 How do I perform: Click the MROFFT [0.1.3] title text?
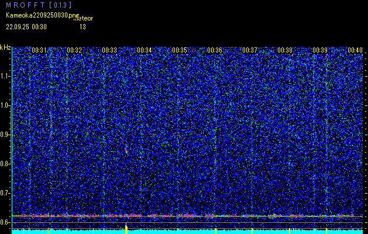point(39,5)
